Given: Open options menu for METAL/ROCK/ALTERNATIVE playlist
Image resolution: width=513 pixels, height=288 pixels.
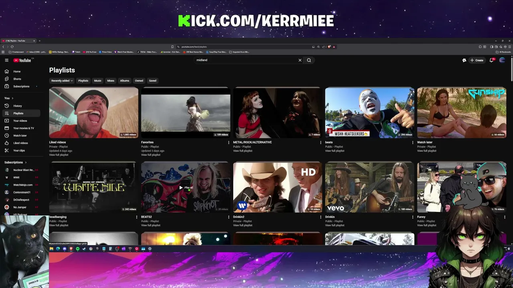Looking at the screenshot, I should (321, 142).
